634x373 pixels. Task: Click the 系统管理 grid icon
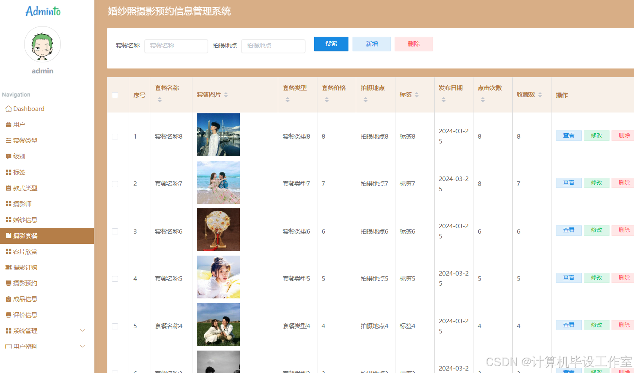tap(8, 331)
